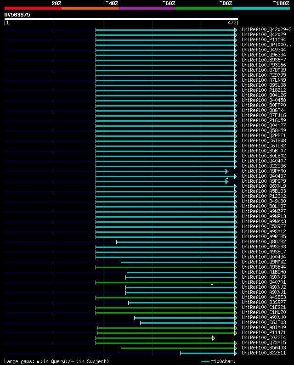Select UniRef100_P11471 label

click(x=264, y=333)
